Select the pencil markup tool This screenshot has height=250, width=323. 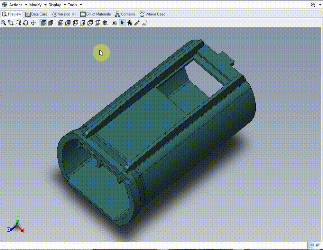(x=137, y=23)
